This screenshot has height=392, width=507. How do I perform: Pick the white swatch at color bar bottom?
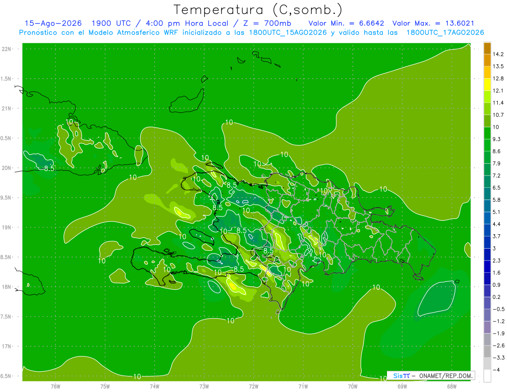[487, 376]
